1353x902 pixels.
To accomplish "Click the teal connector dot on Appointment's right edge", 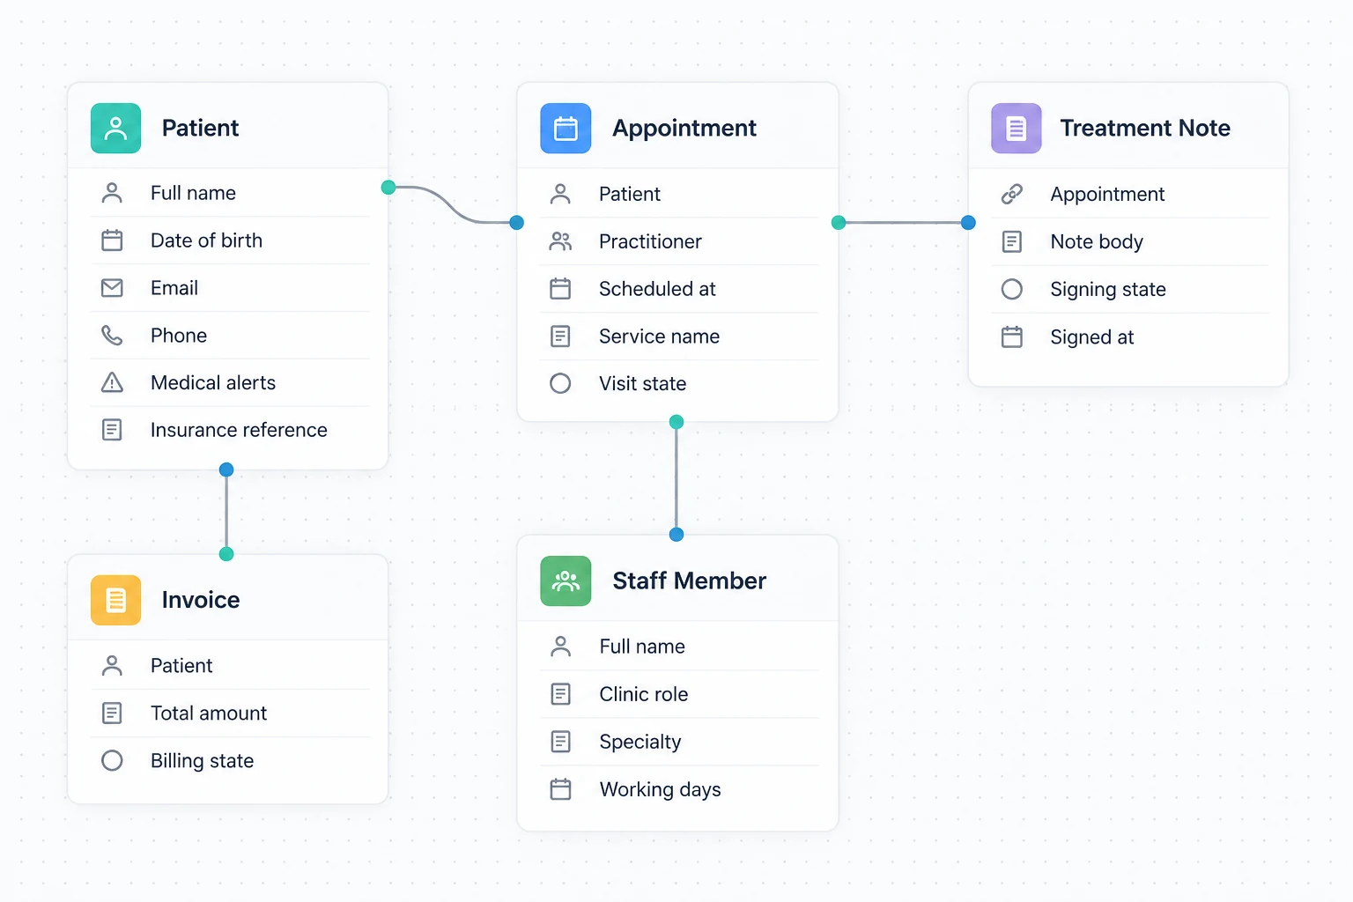I will point(839,223).
